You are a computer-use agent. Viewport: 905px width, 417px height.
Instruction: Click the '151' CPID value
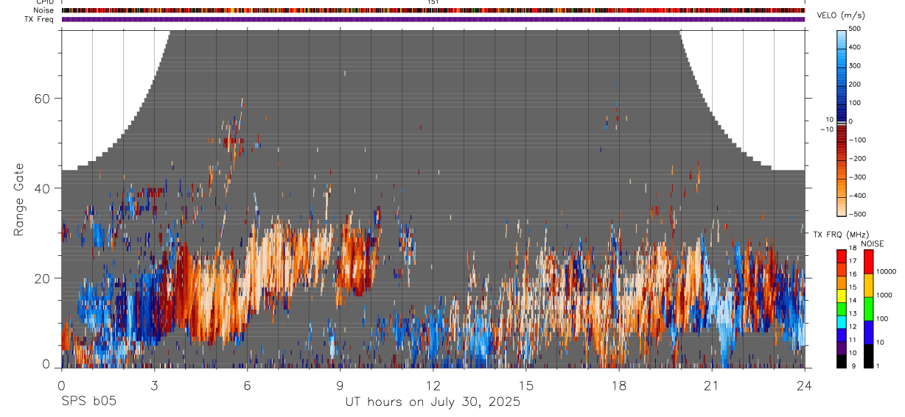point(433,2)
